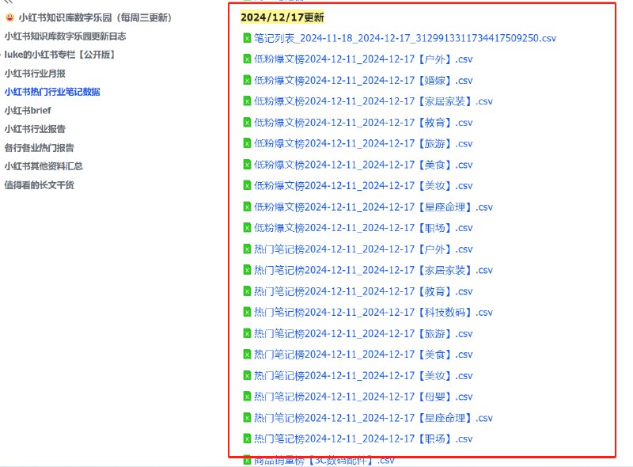Open 小红书行业月报 in the sidebar
633x467 pixels.
click(35, 74)
